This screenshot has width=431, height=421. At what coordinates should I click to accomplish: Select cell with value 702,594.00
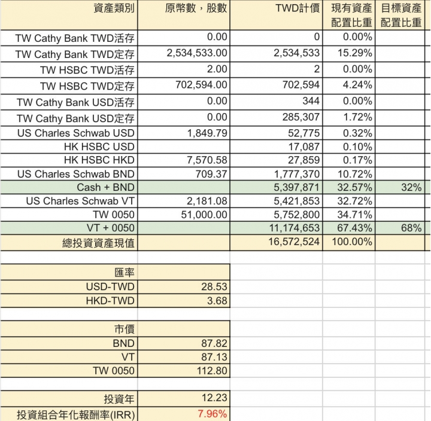coord(184,86)
